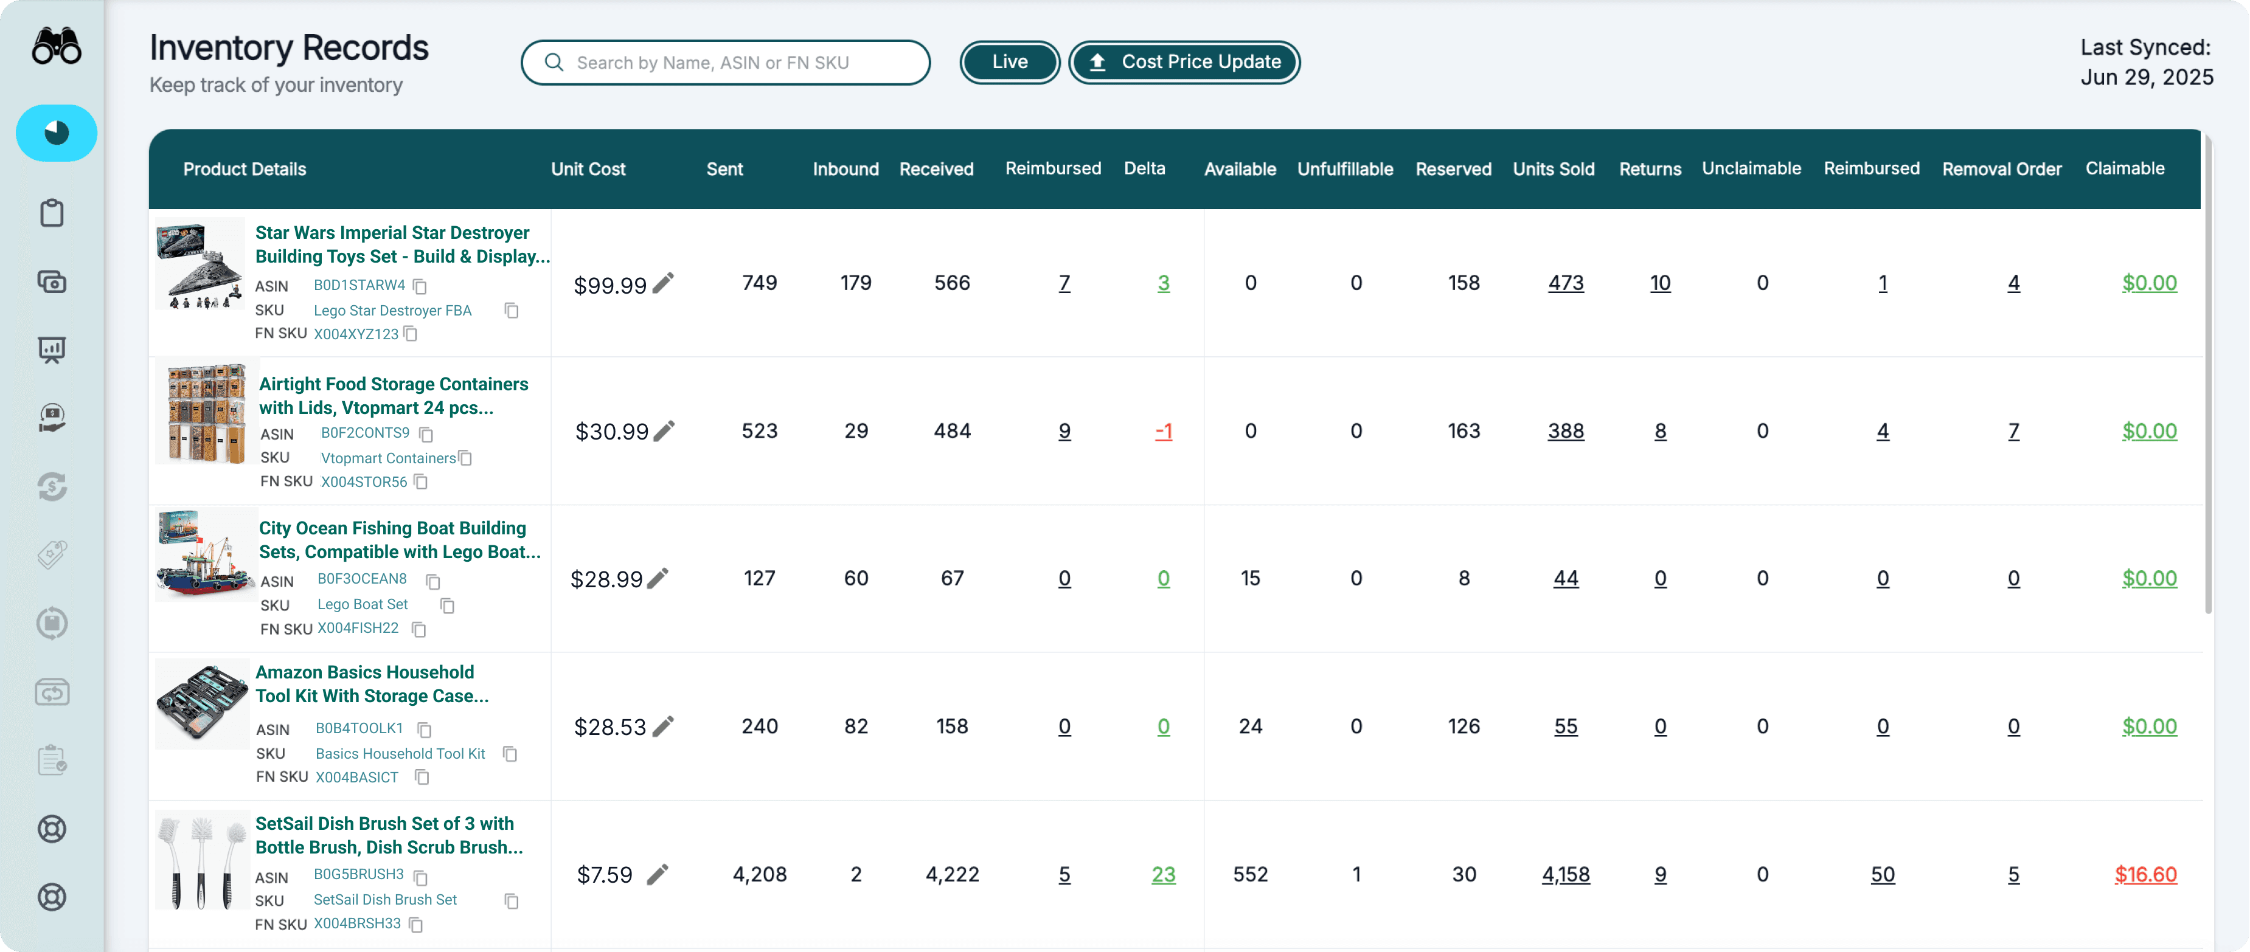The width and height of the screenshot is (2250, 952).
Task: Copy Lego Boat Set SKU
Action: coord(447,605)
